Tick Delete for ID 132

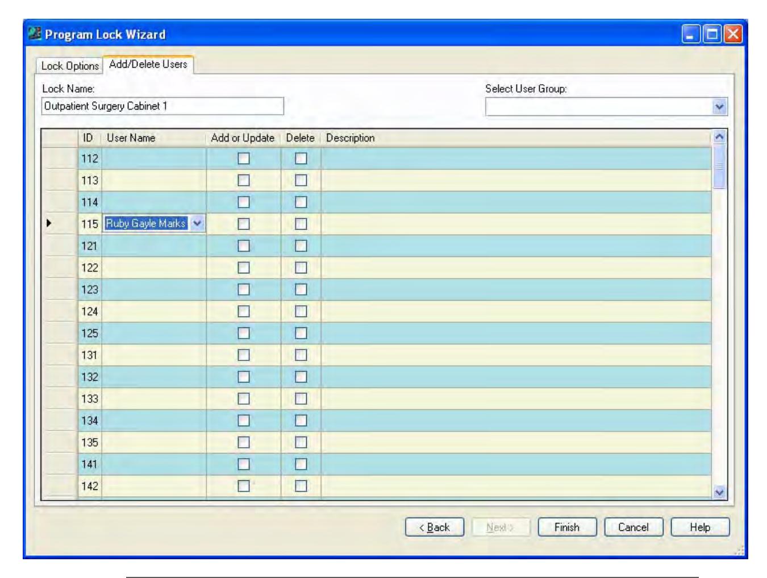coord(301,377)
